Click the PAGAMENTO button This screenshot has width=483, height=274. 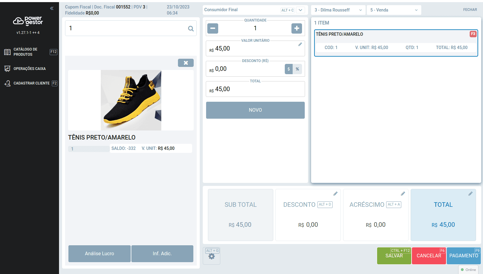point(464,256)
